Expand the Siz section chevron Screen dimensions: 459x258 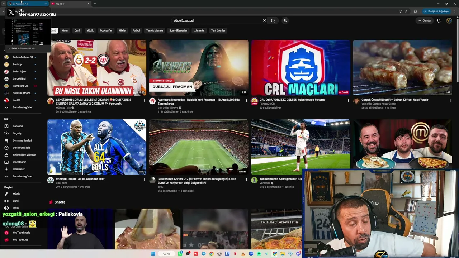tap(11, 119)
